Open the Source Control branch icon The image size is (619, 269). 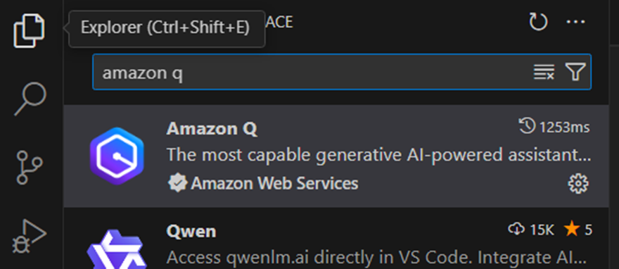pos(30,168)
